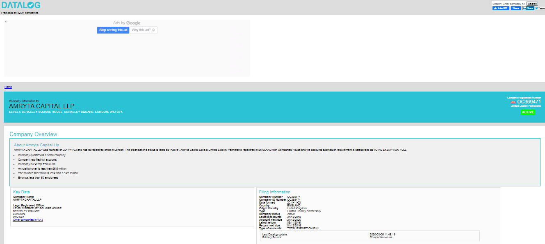Share the page on LinkedIn
The height and width of the screenshot is (244, 545).
528,8
